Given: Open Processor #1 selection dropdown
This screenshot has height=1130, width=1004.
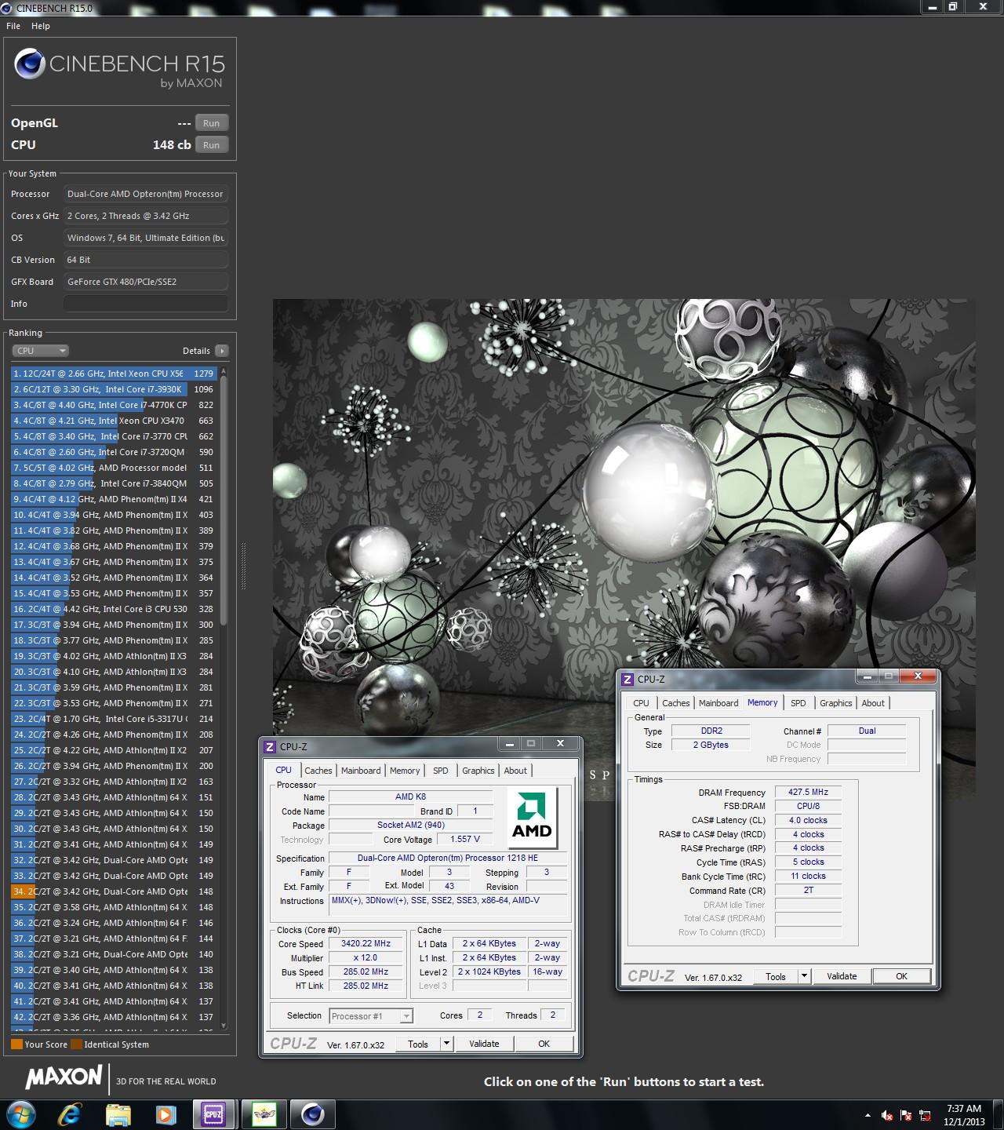Looking at the screenshot, I should pos(371,1016).
